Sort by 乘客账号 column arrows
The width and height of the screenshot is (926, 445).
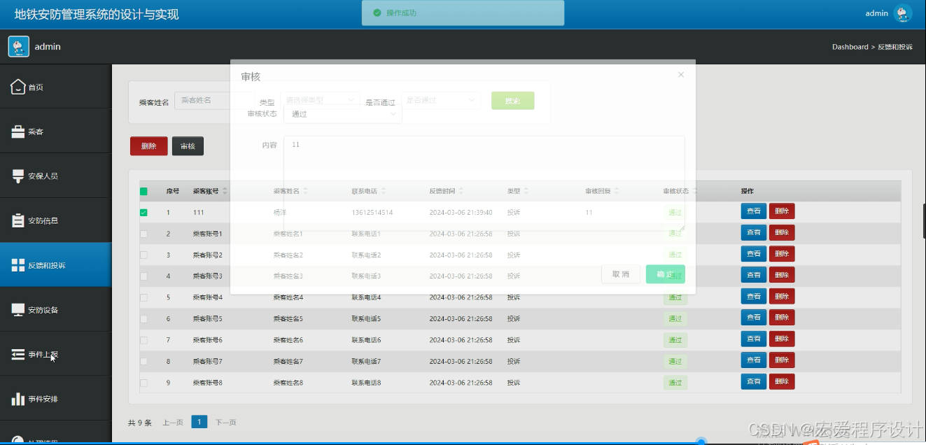[x=225, y=191]
